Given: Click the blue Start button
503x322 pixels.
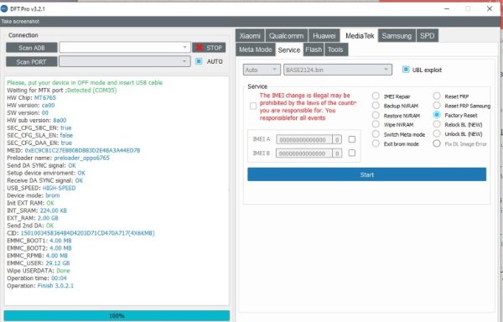Looking at the screenshot, I should 366,174.
